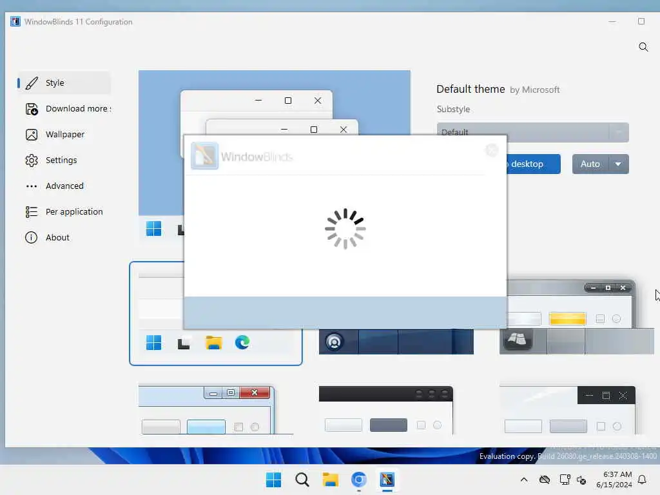Open the Substyle Default dropdown
Screen dimensions: 660x495
point(533,132)
